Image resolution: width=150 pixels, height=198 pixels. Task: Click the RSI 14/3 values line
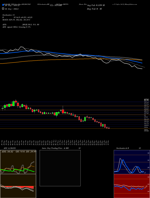tap(17, 17)
